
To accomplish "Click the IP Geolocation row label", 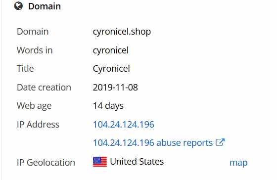I will click(x=46, y=163).
